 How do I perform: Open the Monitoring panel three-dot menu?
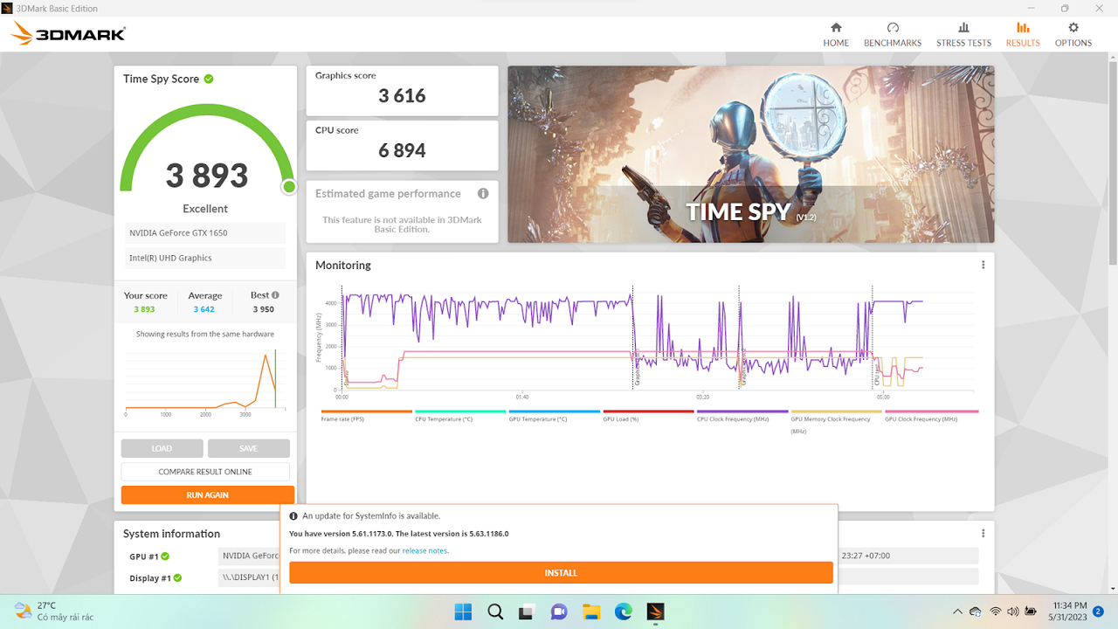[x=983, y=265]
